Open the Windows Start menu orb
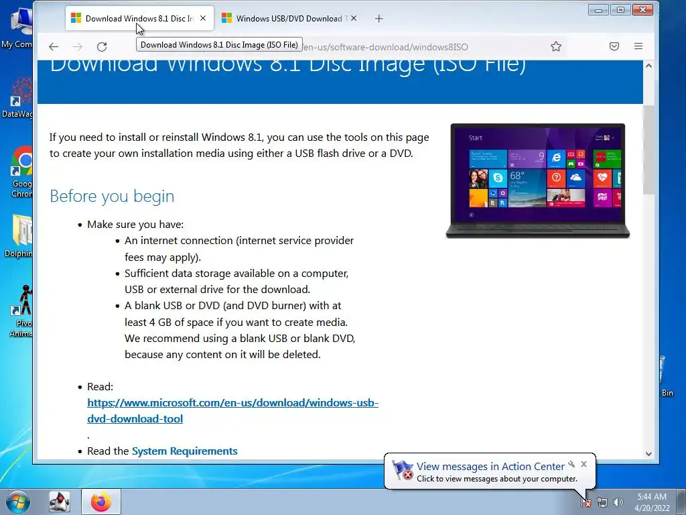The height and width of the screenshot is (515, 686). (x=18, y=502)
